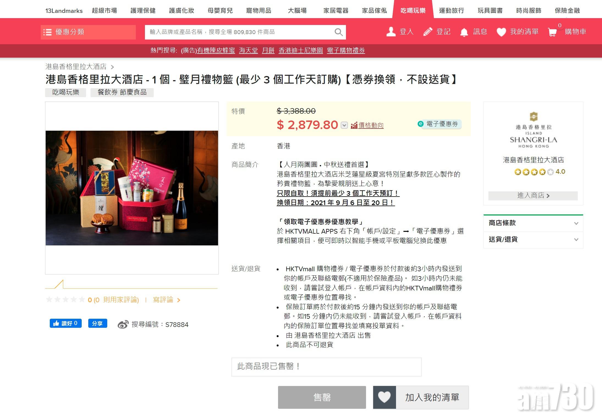The image size is (602, 417).
Task: Toggle heart to add to My List
Action: 384,397
